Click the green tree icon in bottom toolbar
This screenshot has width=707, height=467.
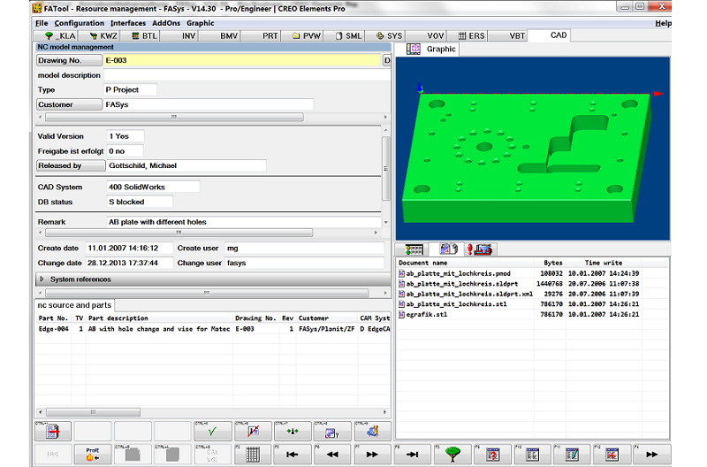452,455
